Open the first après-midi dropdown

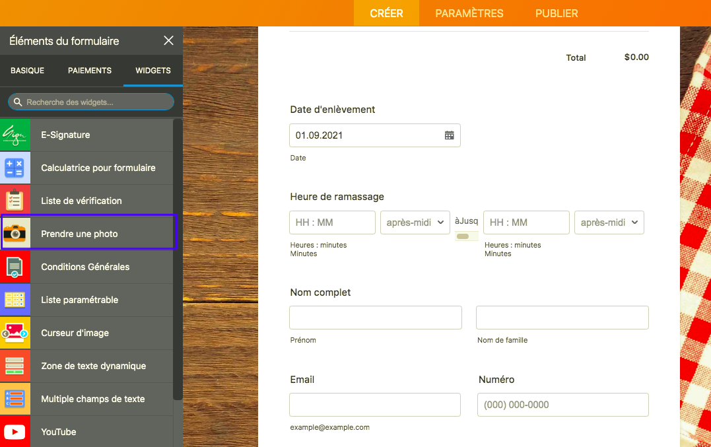pos(415,223)
